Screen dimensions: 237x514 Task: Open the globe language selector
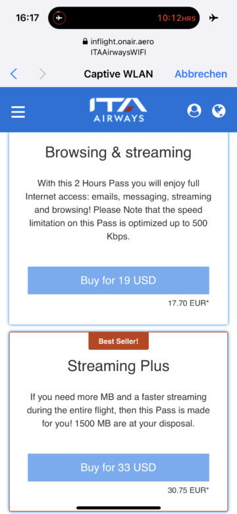[x=219, y=111]
